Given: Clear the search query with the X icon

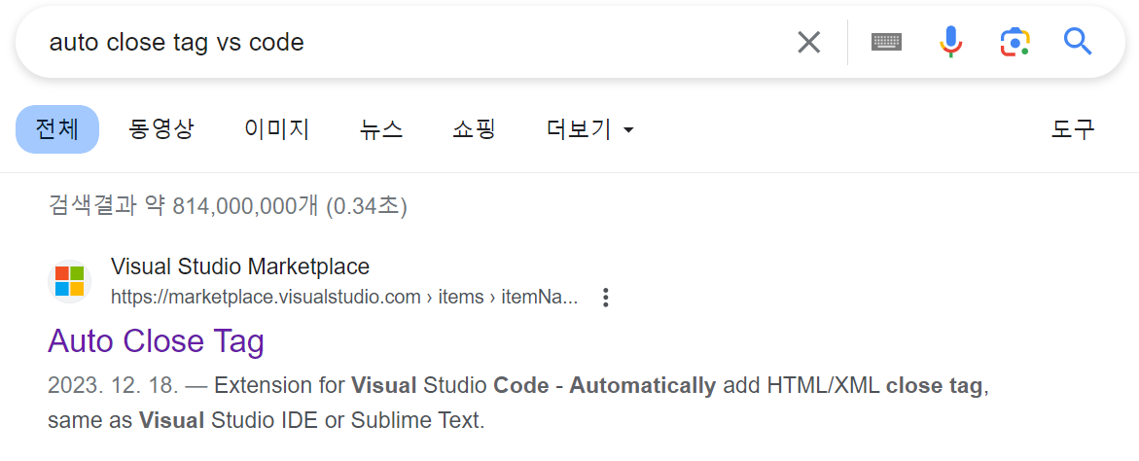Looking at the screenshot, I should click(808, 42).
